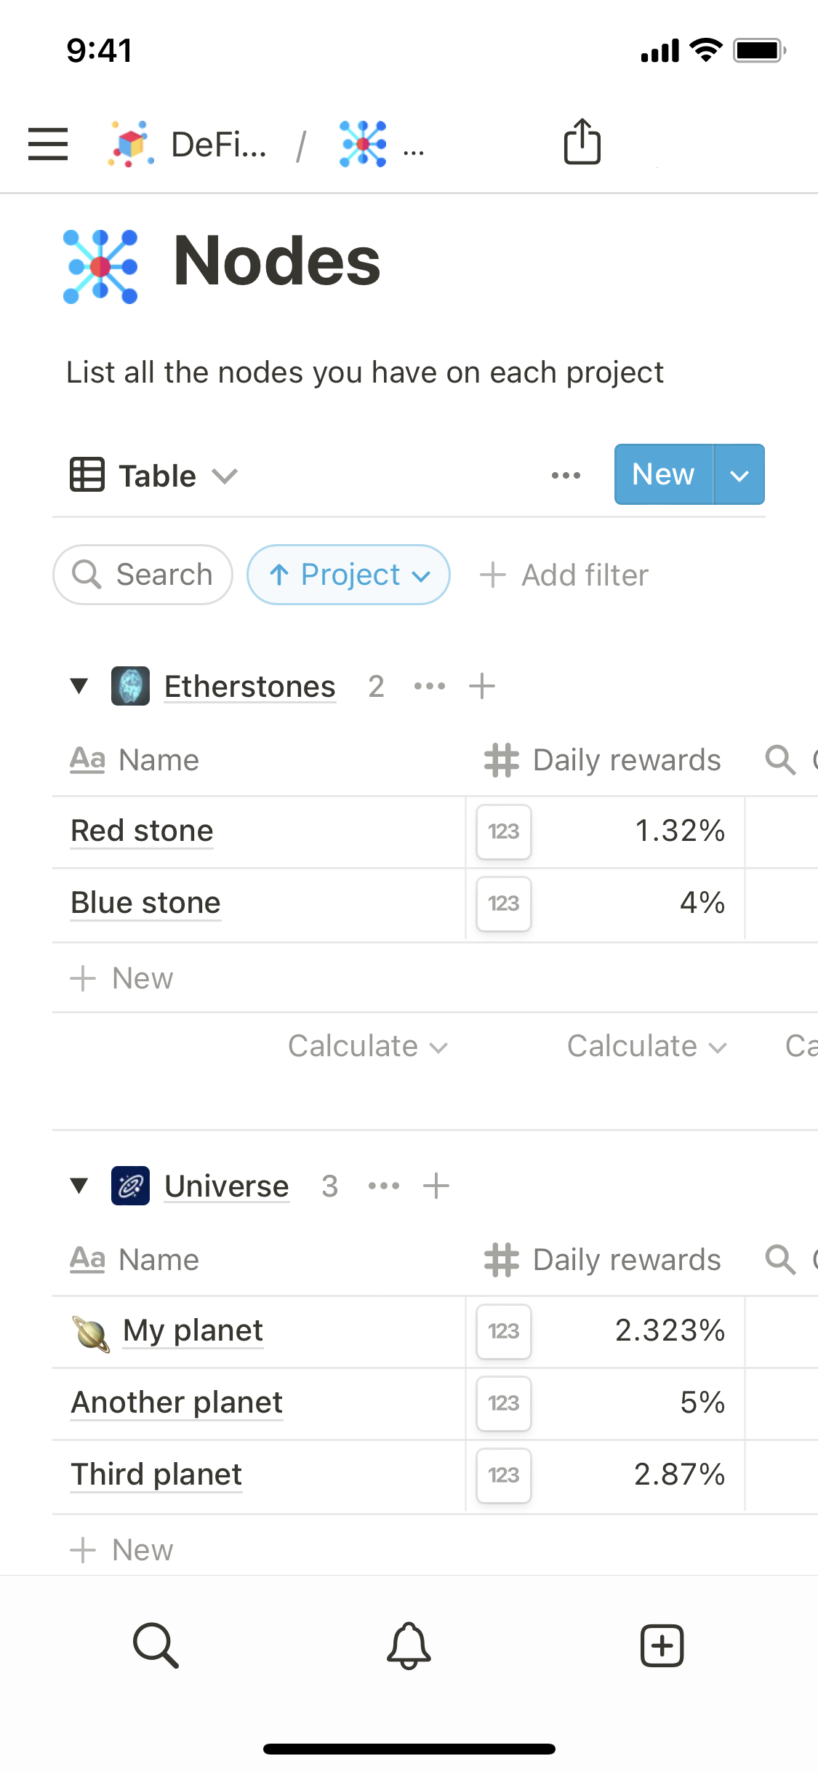Click the Nodes page icon
The image size is (818, 1772).
click(x=100, y=266)
